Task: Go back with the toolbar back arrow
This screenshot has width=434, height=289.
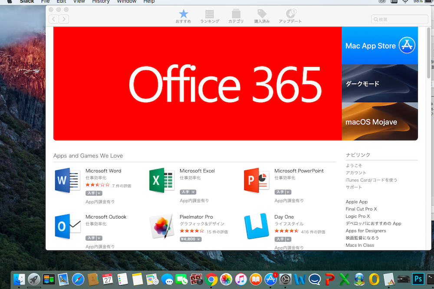Action: pos(54,19)
